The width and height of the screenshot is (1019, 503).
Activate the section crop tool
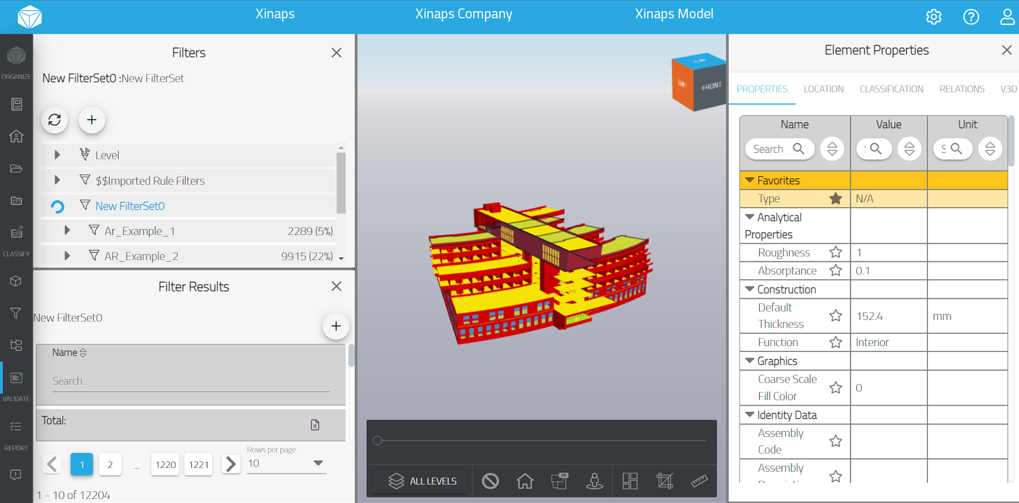pyautogui.click(x=664, y=481)
